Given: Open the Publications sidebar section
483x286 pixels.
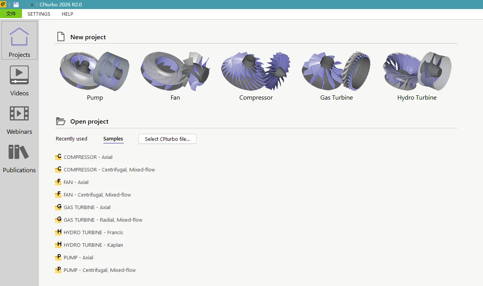Looking at the screenshot, I should 19,158.
